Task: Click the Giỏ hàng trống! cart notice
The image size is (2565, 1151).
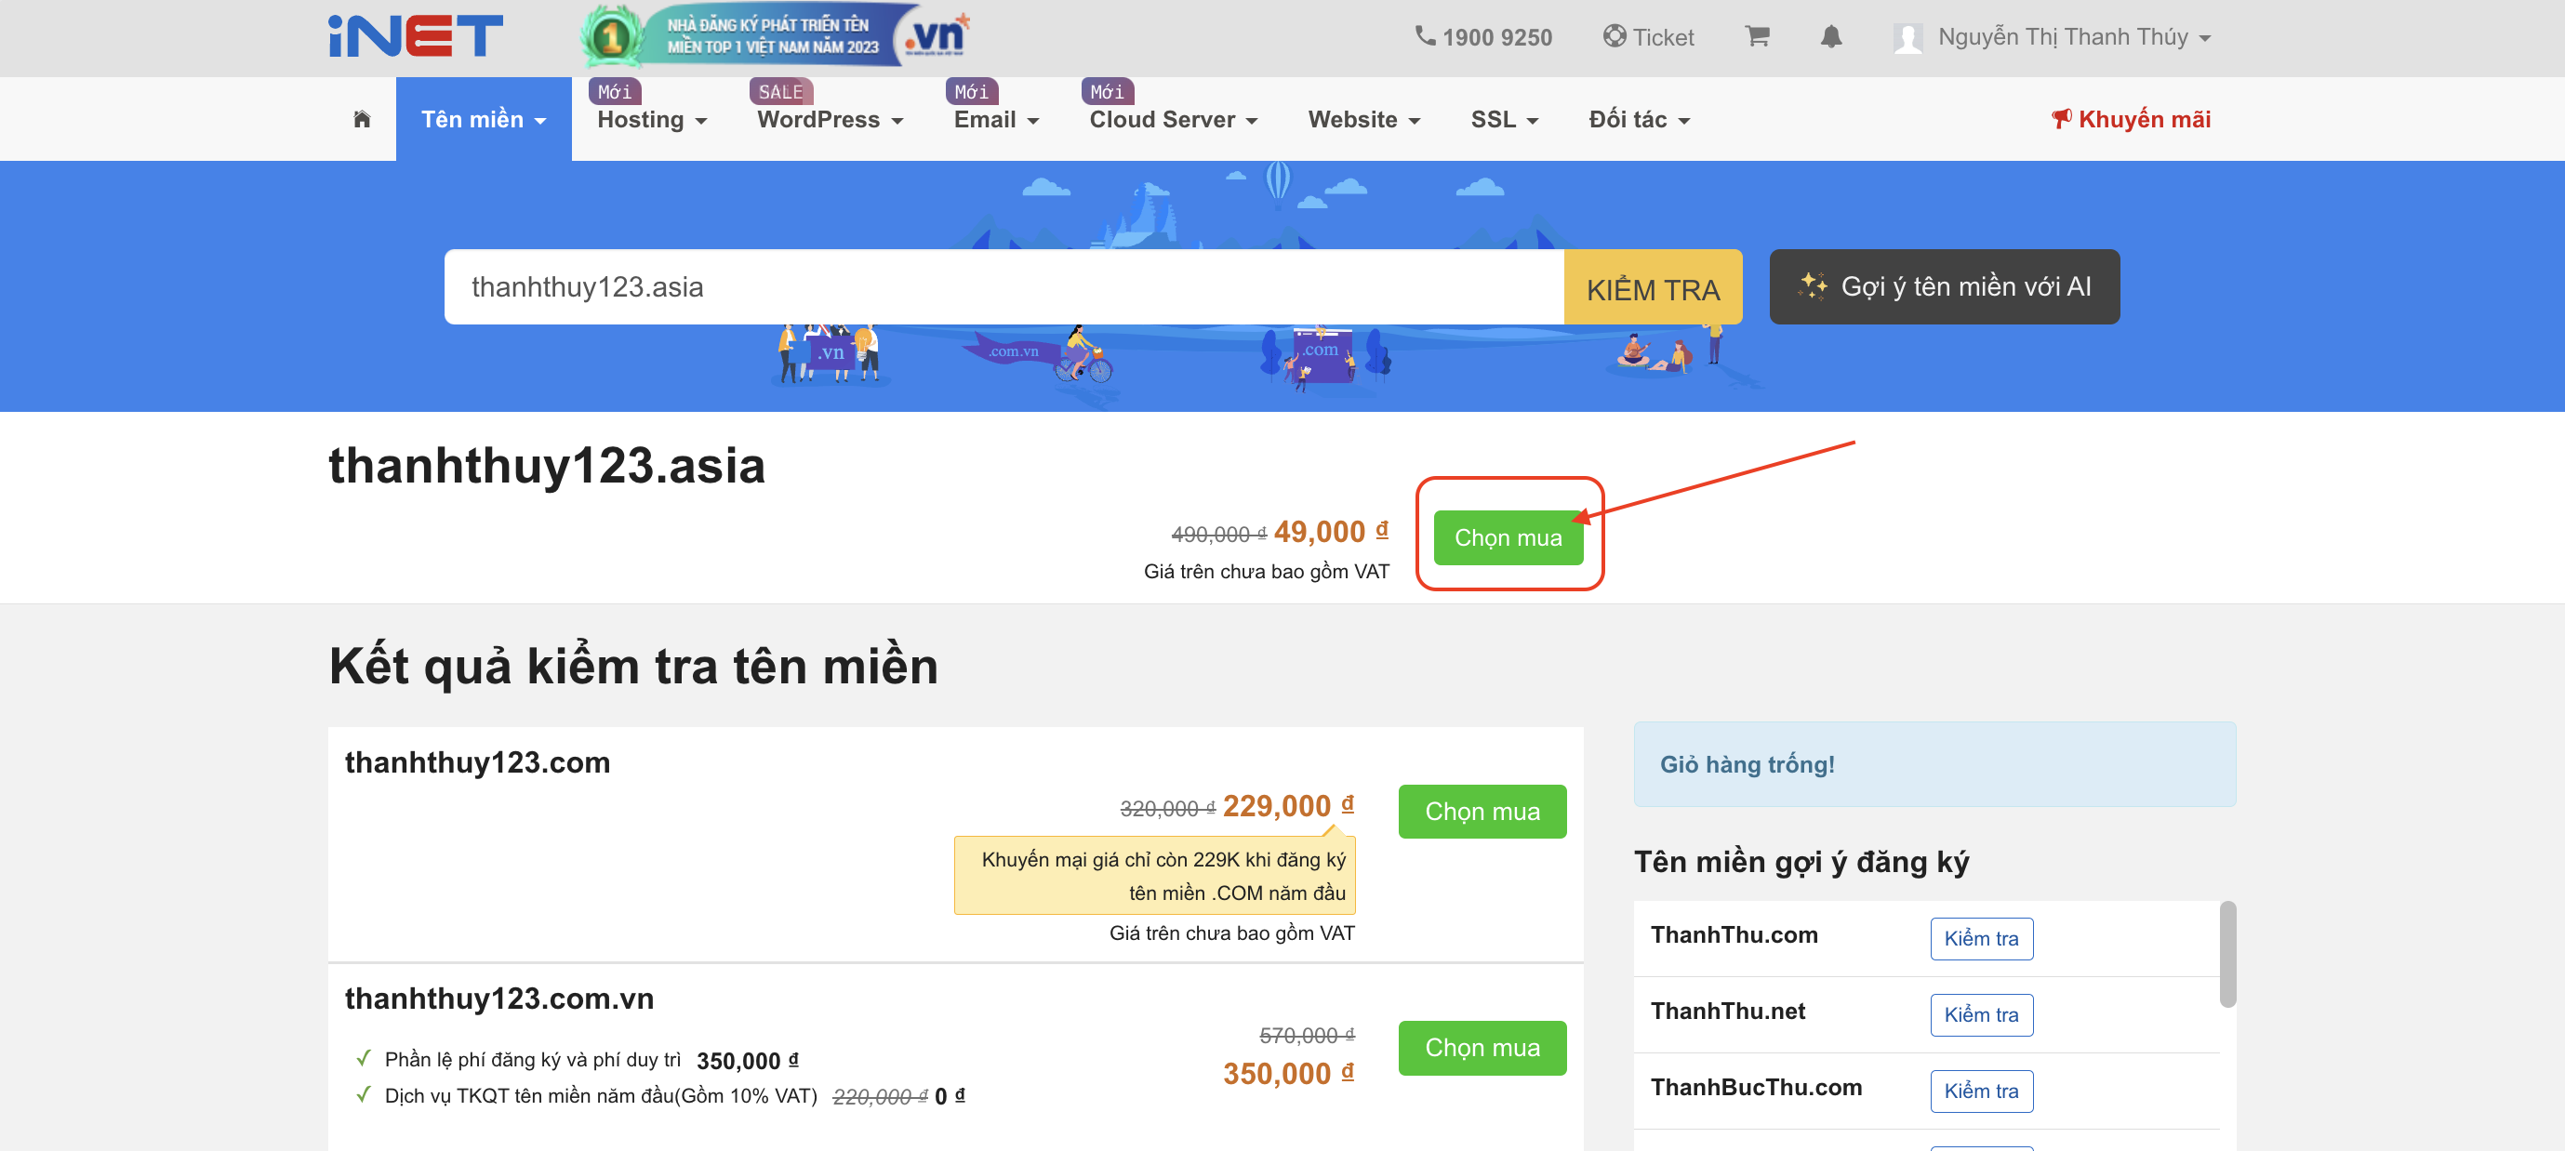Action: click(x=1934, y=763)
